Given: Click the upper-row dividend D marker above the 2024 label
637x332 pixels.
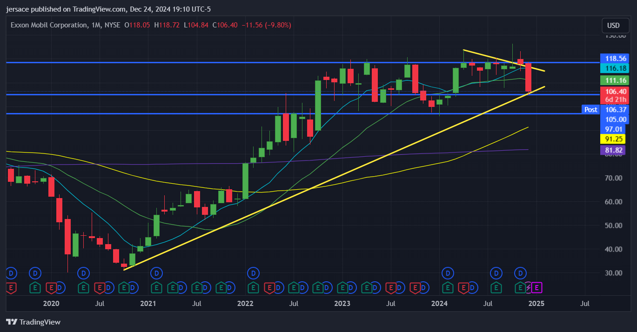Looking at the screenshot, I should click(x=448, y=272).
